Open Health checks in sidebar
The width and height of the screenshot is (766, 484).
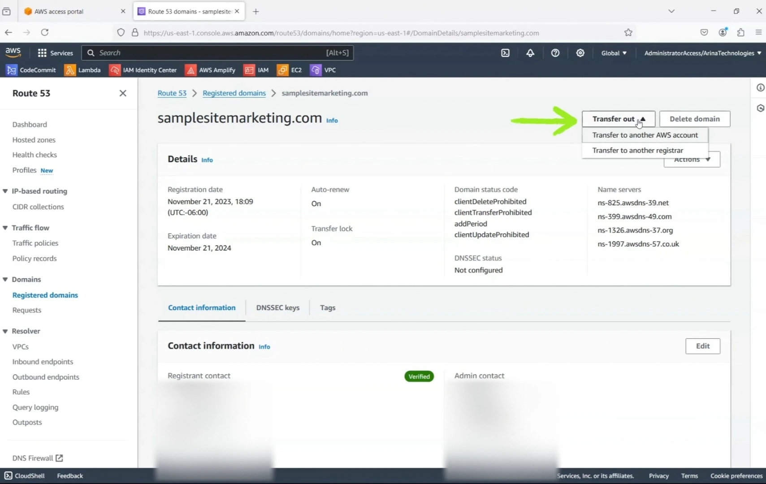(35, 155)
